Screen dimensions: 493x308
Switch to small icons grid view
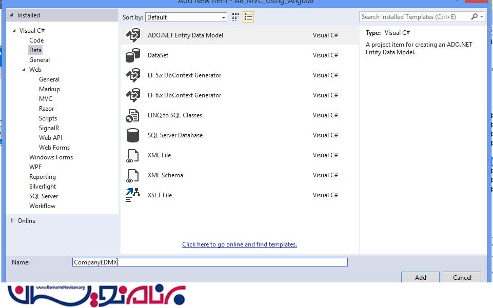(235, 17)
